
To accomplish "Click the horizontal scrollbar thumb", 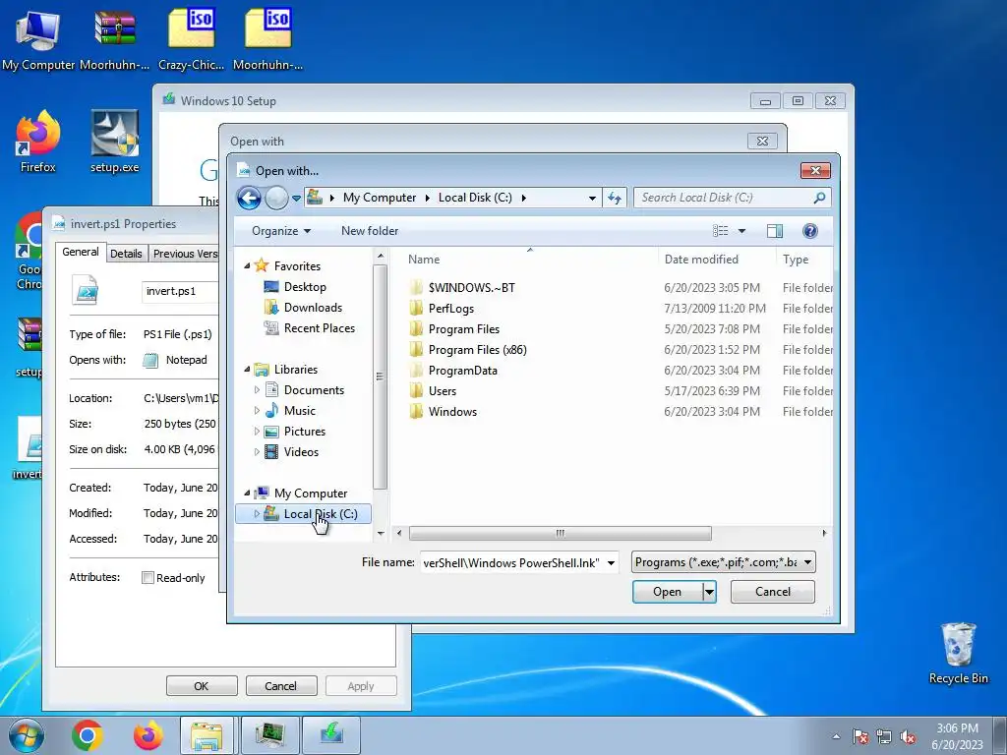I will click(560, 534).
